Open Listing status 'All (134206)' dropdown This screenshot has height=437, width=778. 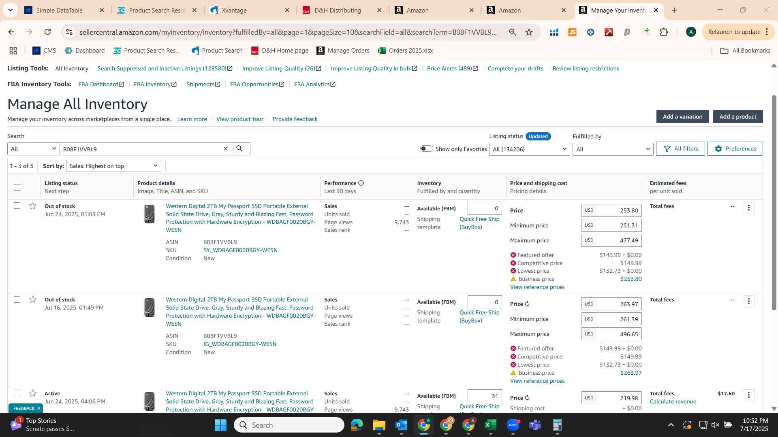click(529, 149)
